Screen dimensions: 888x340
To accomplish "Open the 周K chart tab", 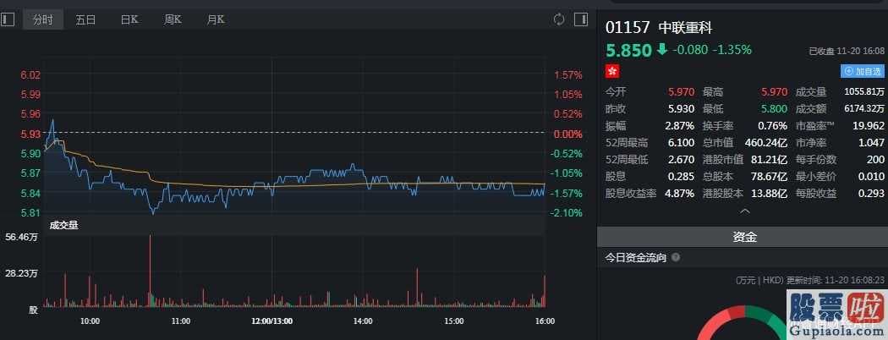I will [x=173, y=19].
